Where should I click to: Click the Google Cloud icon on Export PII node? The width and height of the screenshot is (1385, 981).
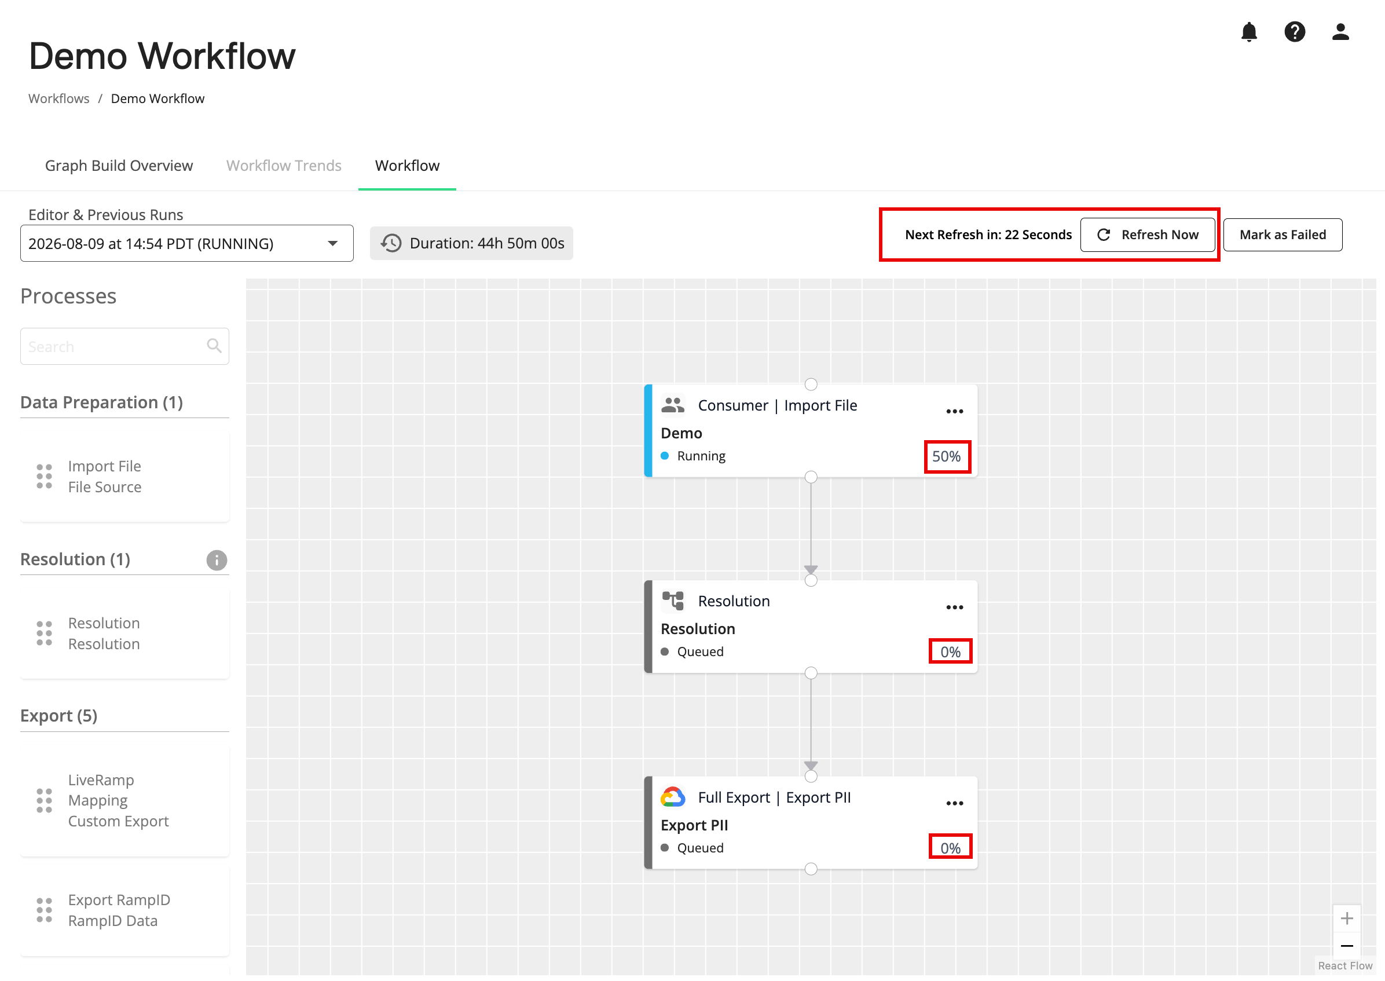[672, 797]
